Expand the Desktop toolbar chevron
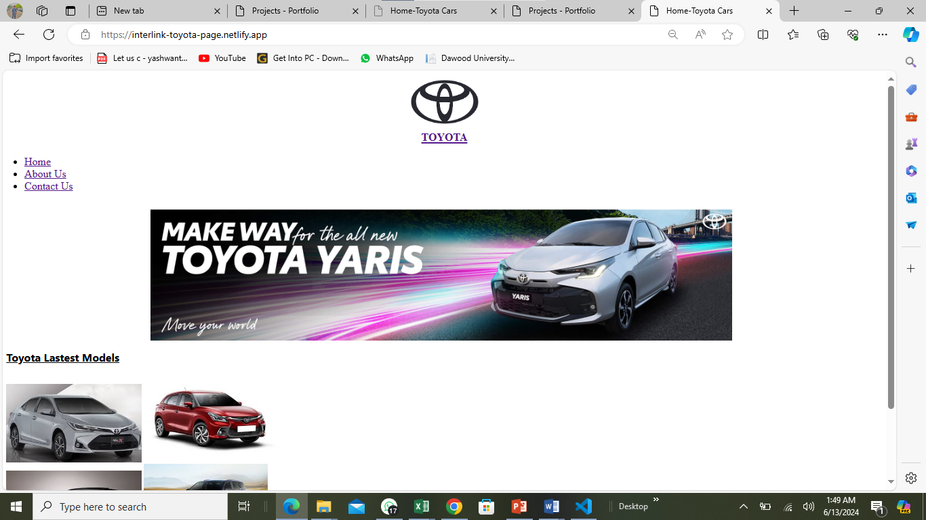This screenshot has width=926, height=520. tap(656, 500)
